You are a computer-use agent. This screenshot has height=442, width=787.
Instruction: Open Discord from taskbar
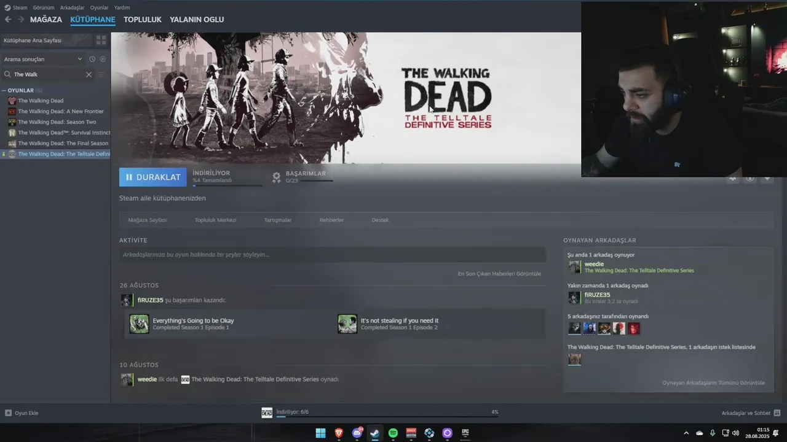point(357,433)
